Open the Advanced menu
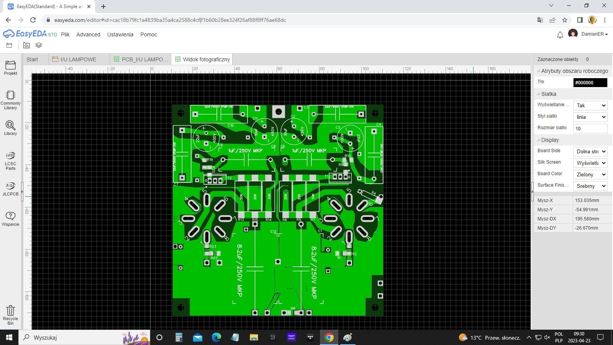613x345 pixels. [88, 34]
